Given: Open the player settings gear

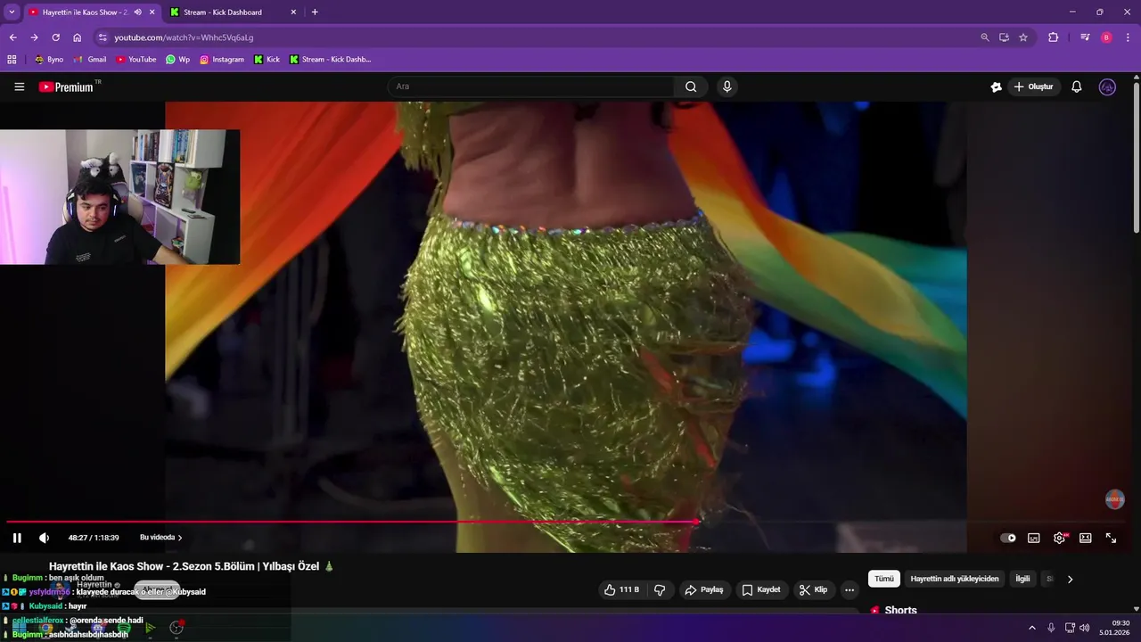Looking at the screenshot, I should pyautogui.click(x=1060, y=538).
